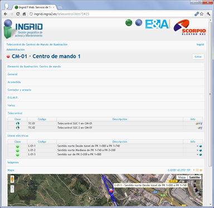The image size is (214, 208).
Task: Open the L-01-1 info dropdown arrow
Action: 197,146
